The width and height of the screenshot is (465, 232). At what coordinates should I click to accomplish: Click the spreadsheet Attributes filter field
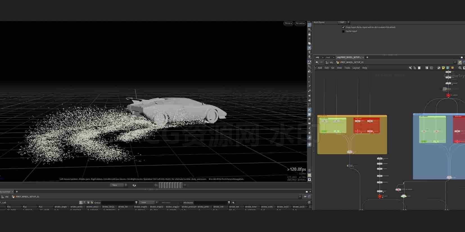[210, 203]
